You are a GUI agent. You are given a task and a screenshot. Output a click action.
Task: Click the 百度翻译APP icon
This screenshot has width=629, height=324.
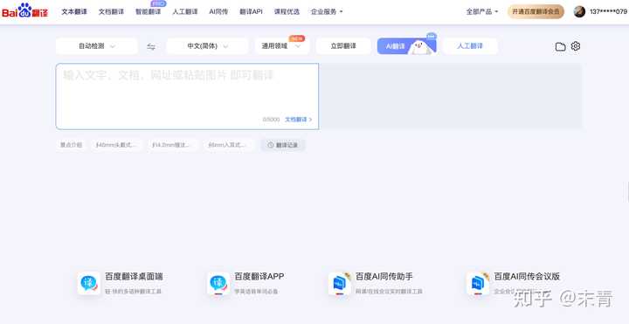(x=218, y=283)
